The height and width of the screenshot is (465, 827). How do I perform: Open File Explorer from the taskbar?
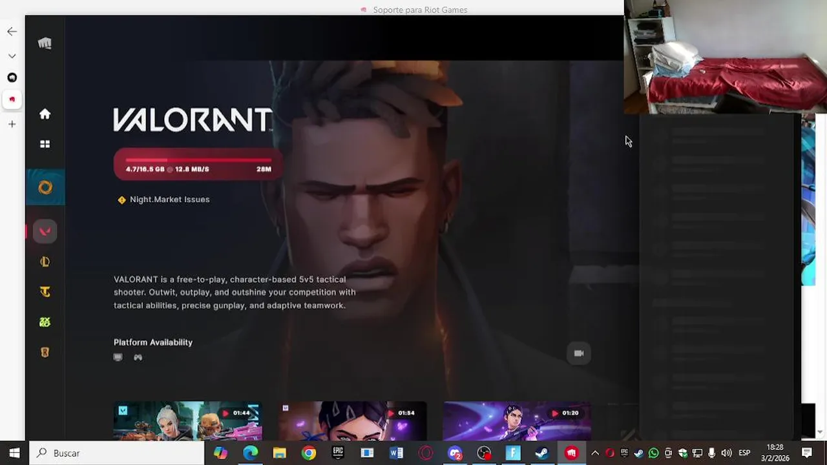pos(279,453)
